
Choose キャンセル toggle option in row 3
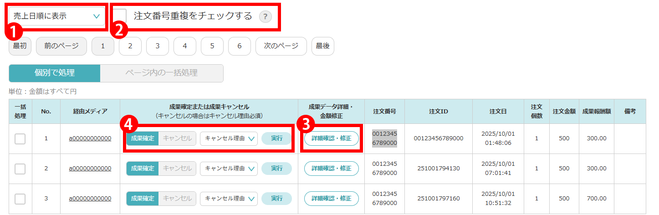tap(177, 199)
